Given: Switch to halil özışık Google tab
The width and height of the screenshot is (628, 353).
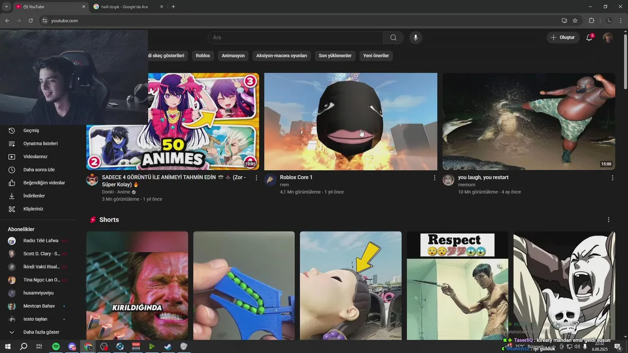Looking at the screenshot, I should tap(128, 7).
